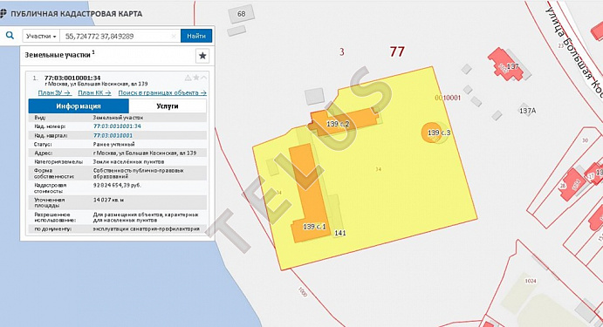
Task: Clear the search field with the X
Action: pyautogui.click(x=174, y=36)
